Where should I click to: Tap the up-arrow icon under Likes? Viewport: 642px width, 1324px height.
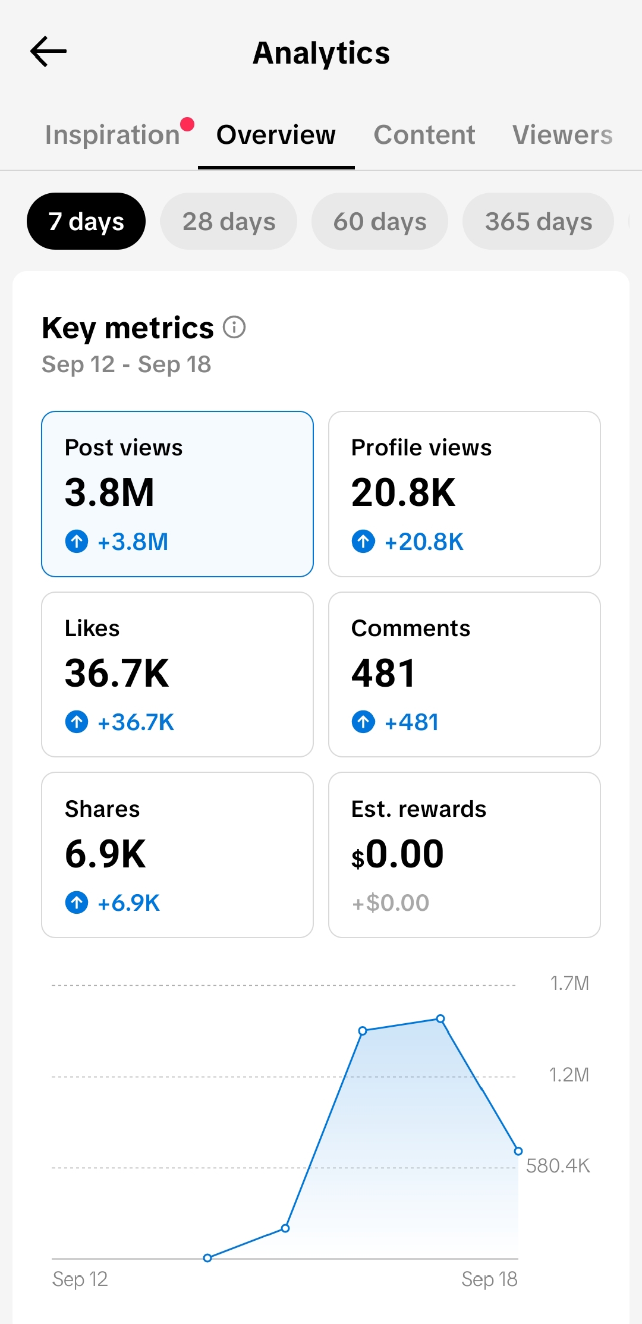click(77, 722)
